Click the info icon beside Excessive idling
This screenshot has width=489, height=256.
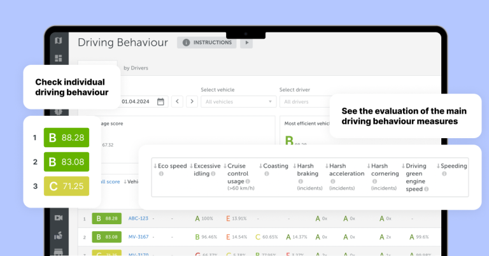pos(213,174)
